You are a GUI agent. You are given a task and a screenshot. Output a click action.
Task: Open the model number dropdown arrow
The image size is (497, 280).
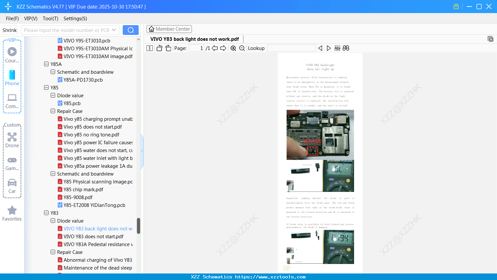[x=114, y=30]
